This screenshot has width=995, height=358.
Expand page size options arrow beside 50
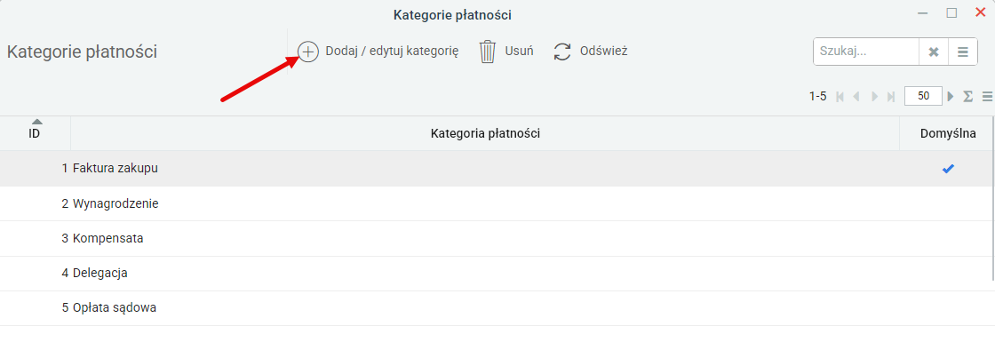pyautogui.click(x=951, y=97)
